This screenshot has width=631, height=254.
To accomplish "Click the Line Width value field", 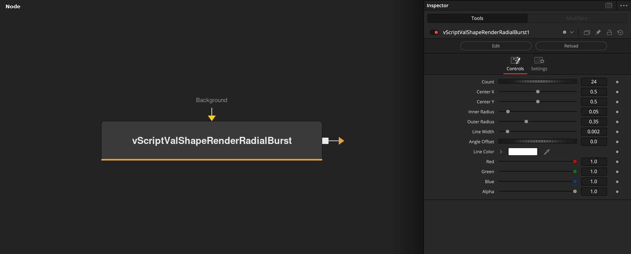I will [594, 132].
